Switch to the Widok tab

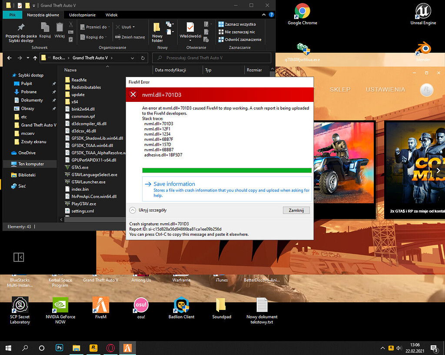coord(112,15)
